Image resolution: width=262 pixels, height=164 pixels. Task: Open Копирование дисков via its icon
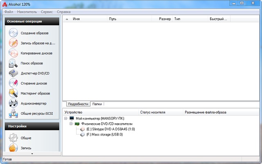pos(14,53)
